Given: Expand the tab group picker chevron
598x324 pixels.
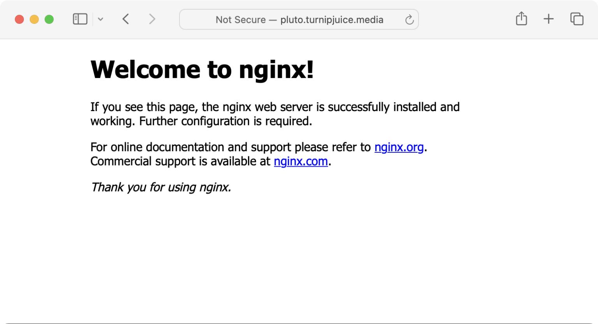Looking at the screenshot, I should coord(101,19).
